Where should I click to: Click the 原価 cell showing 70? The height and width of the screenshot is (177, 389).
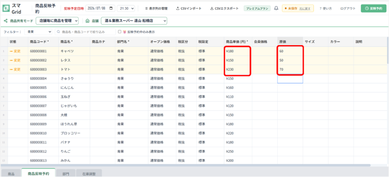[x=290, y=70]
